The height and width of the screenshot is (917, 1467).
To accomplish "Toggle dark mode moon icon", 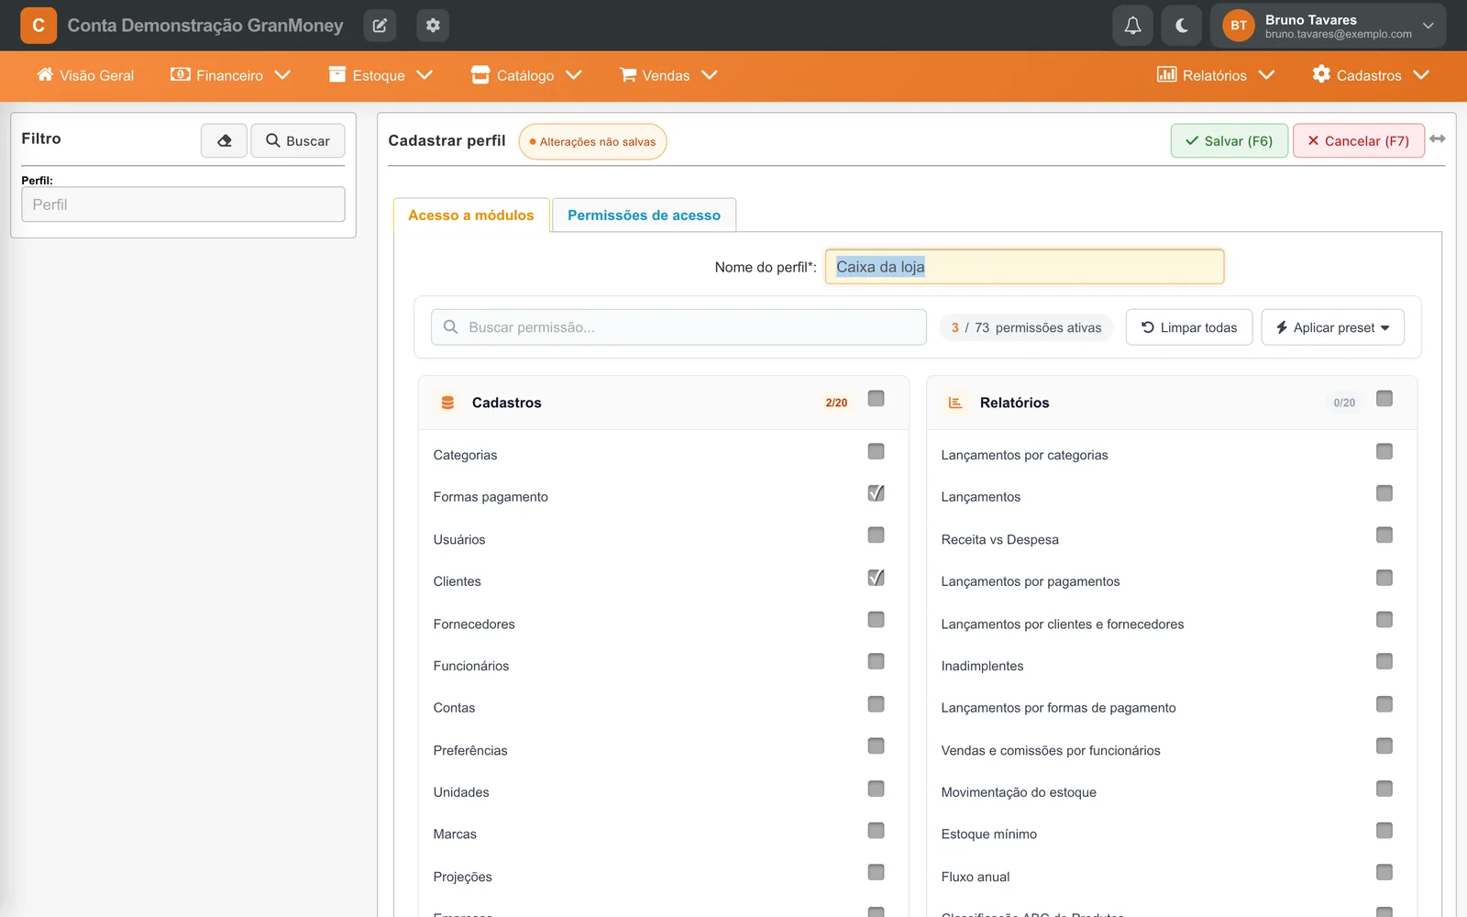I will pyautogui.click(x=1181, y=26).
